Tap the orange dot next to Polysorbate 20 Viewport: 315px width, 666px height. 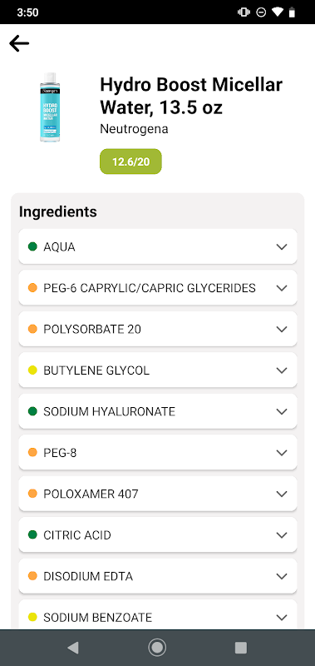pyautogui.click(x=32, y=329)
